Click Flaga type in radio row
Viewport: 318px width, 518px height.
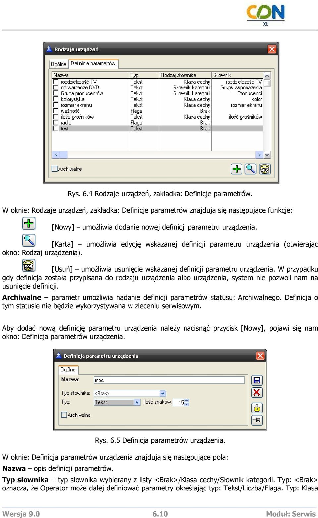point(136,123)
